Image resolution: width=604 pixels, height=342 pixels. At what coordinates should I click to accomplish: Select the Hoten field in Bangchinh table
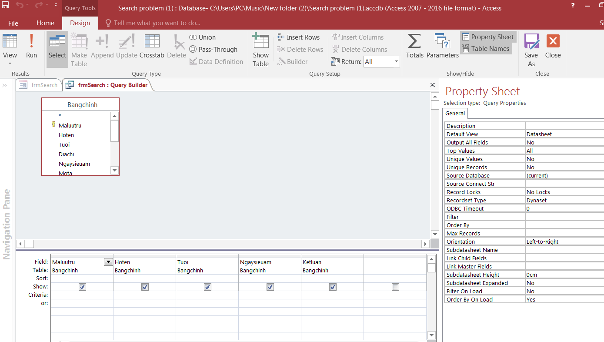(67, 135)
